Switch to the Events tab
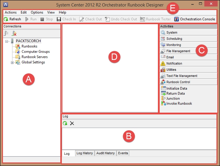The image size is (220, 166). pos(123,153)
